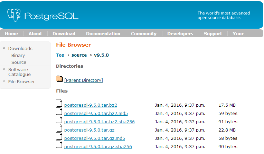
Task: Open Binary in the sidebar
Action: point(18,55)
